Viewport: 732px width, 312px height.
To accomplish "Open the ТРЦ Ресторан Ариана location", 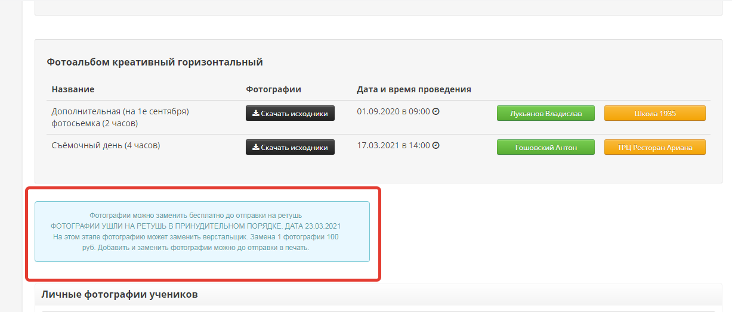I will 655,147.
